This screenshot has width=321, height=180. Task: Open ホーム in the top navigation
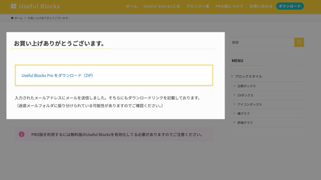click(x=132, y=6)
